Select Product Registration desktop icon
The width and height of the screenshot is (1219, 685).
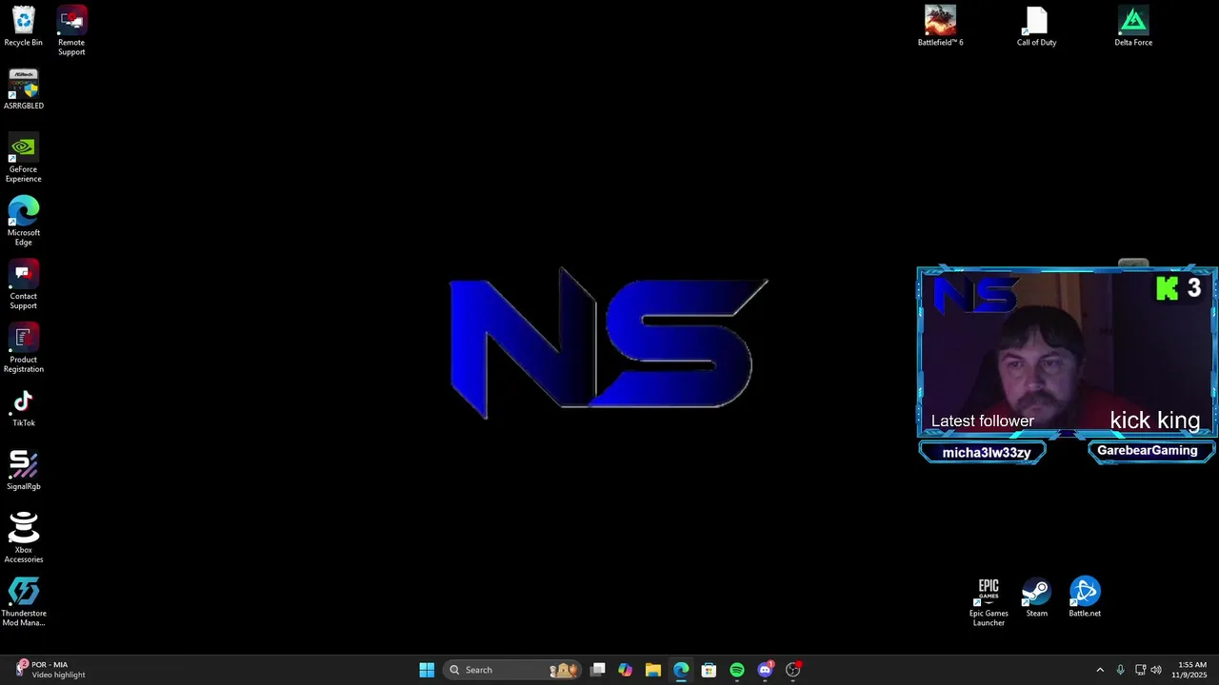(23, 347)
